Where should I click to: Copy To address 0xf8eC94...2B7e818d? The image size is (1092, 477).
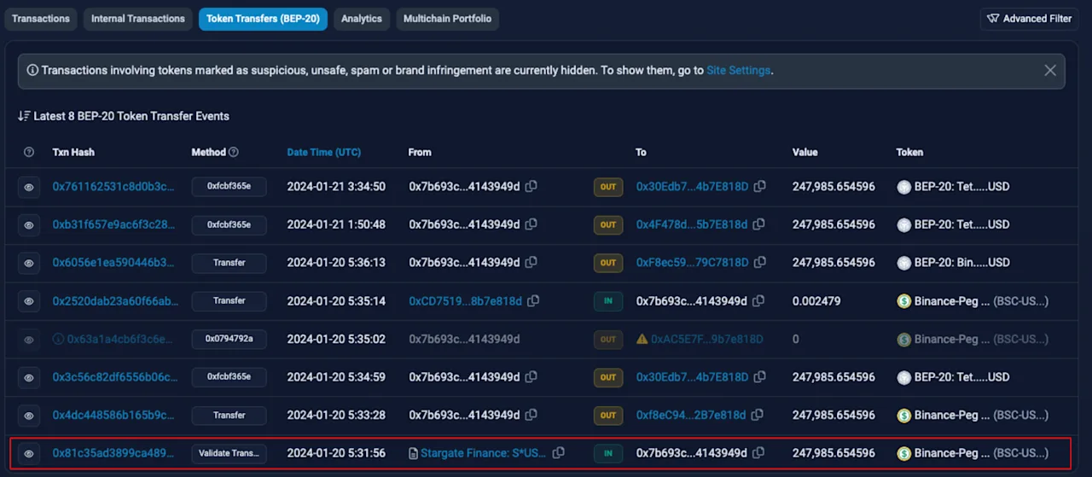[x=757, y=416]
